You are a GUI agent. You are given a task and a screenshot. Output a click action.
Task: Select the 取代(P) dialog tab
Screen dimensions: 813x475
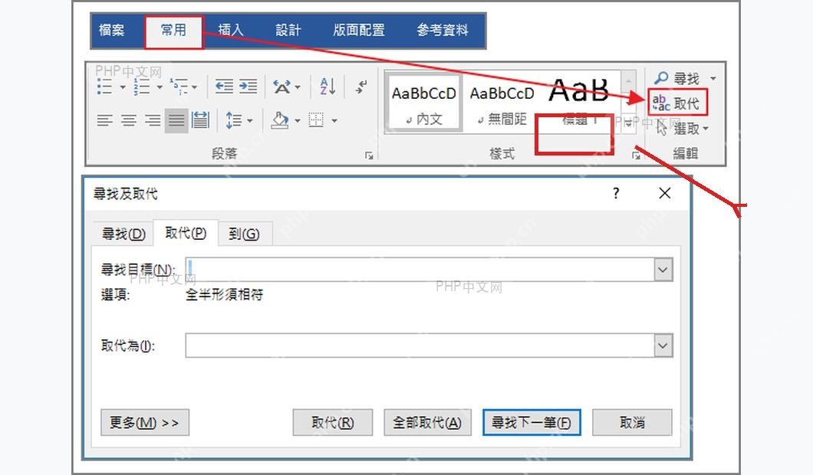tap(186, 233)
